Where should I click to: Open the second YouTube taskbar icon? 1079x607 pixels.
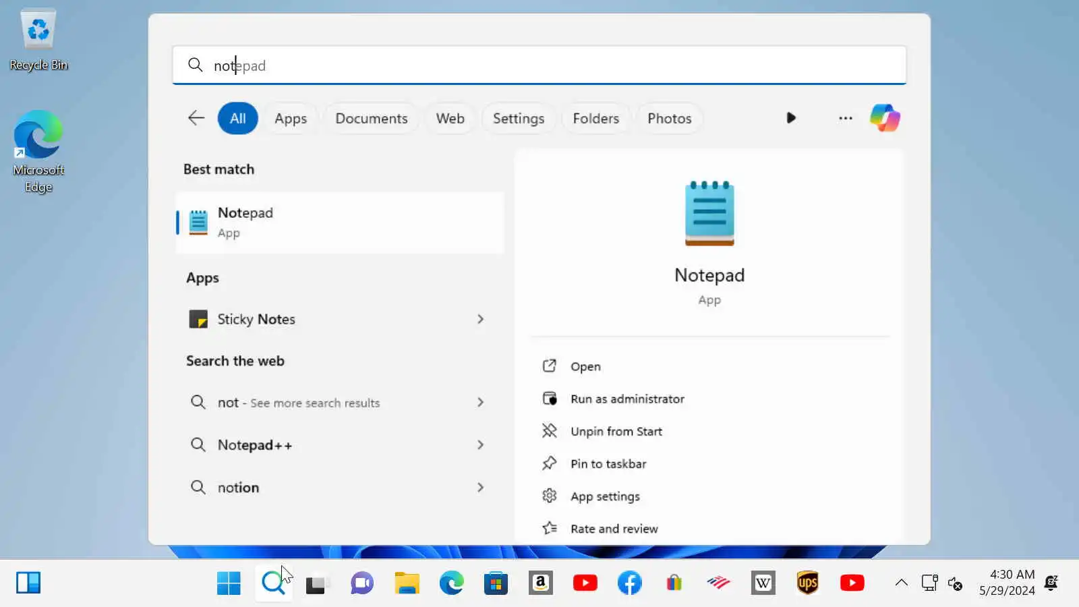coord(852,583)
